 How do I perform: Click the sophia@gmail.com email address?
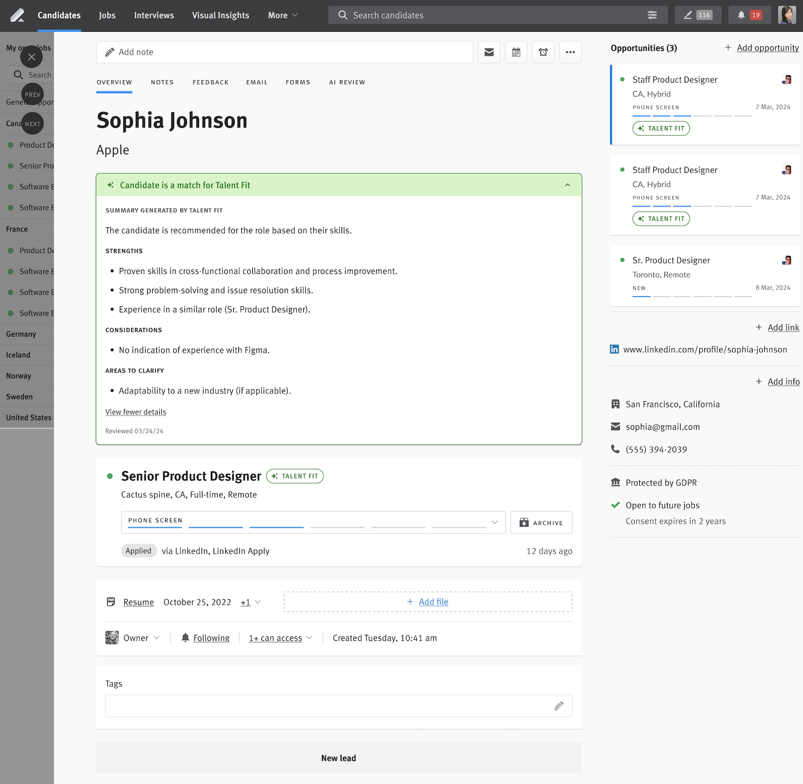point(663,427)
